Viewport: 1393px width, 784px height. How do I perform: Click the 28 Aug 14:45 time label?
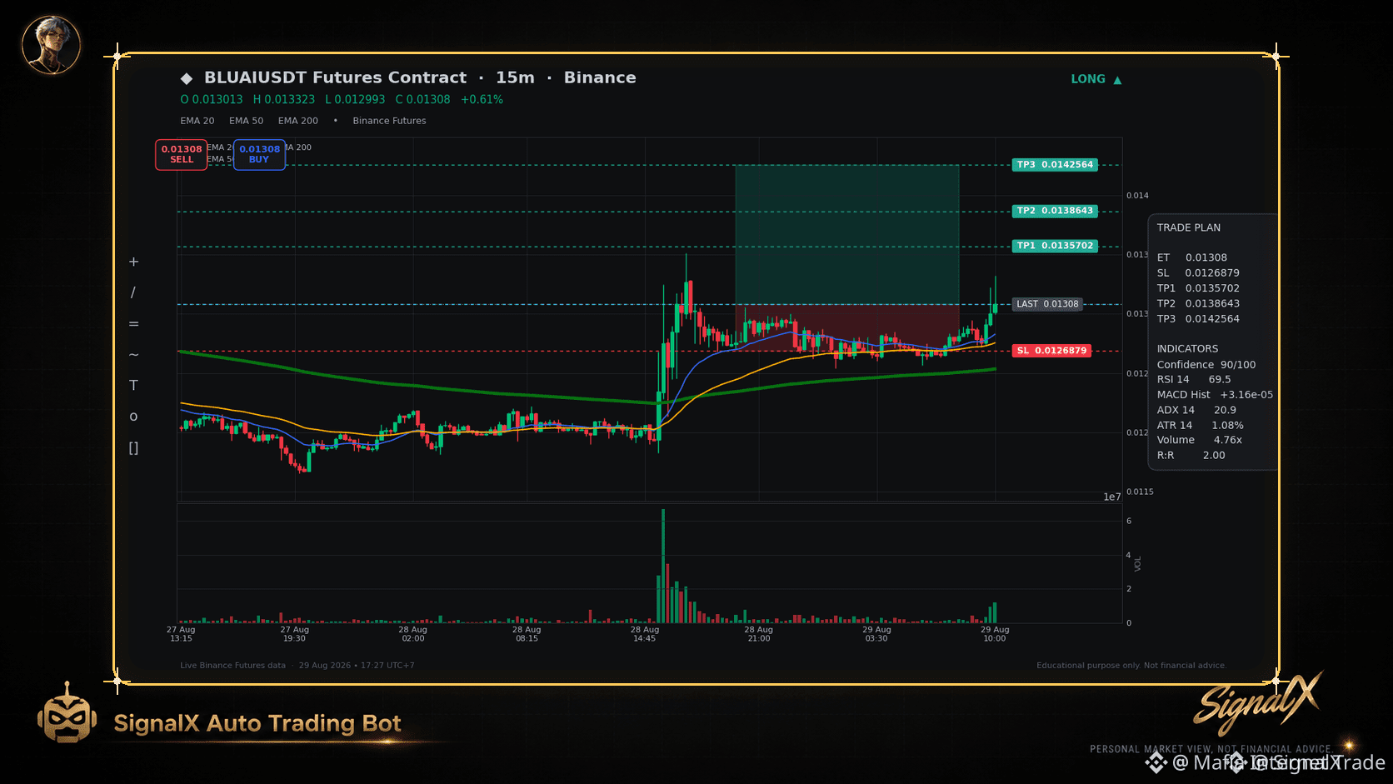click(x=645, y=634)
